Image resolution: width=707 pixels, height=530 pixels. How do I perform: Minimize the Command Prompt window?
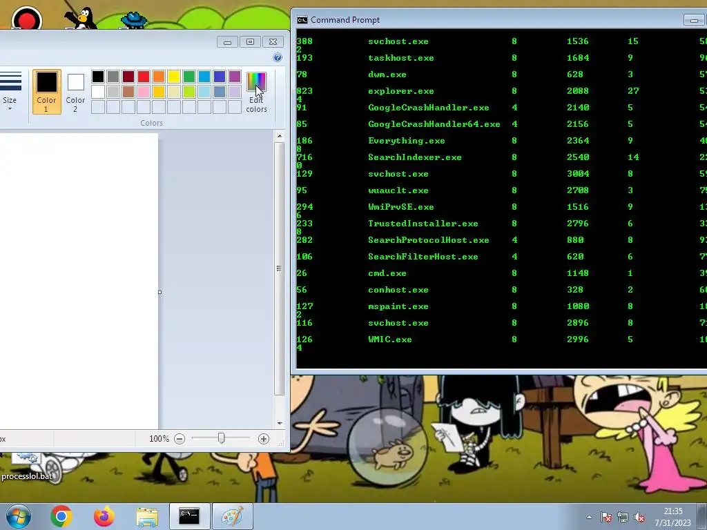[x=694, y=20]
